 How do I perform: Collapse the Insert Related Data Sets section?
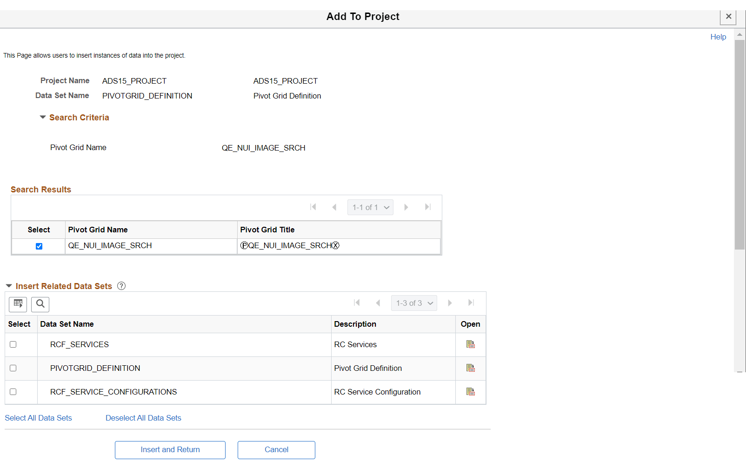(8, 286)
